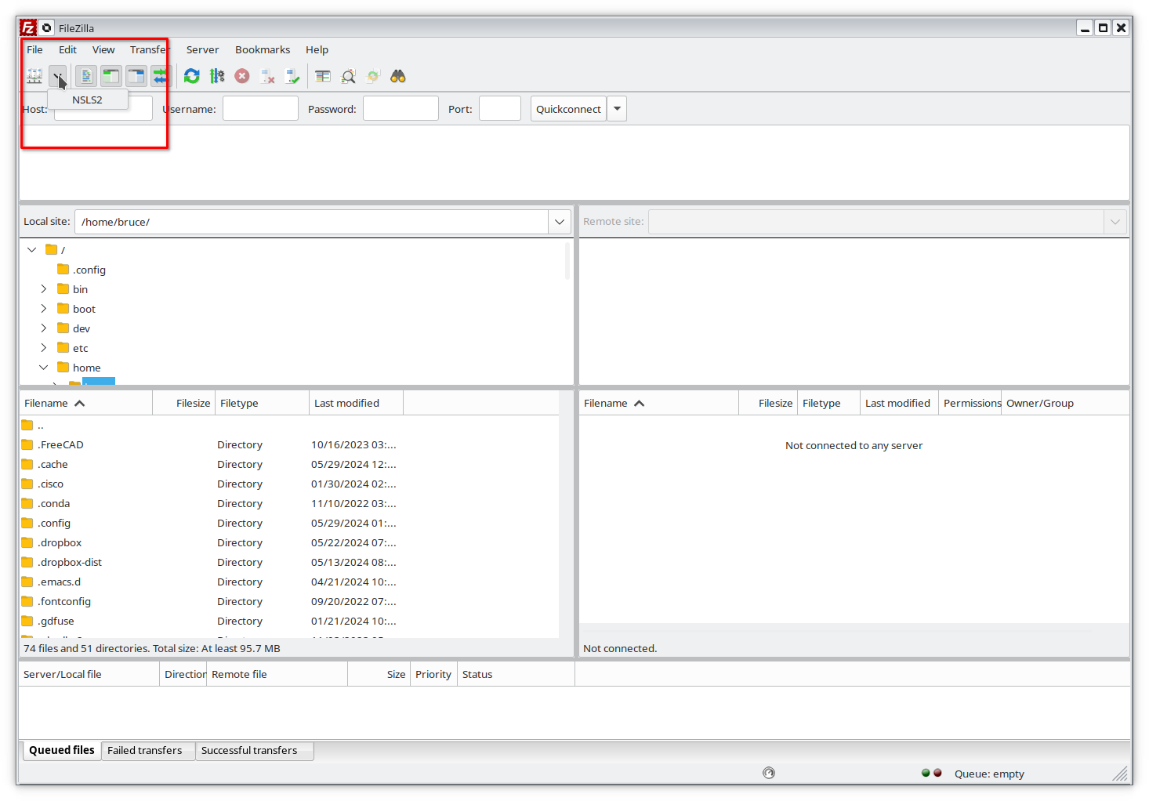Switch to the Queued files tab

(61, 750)
